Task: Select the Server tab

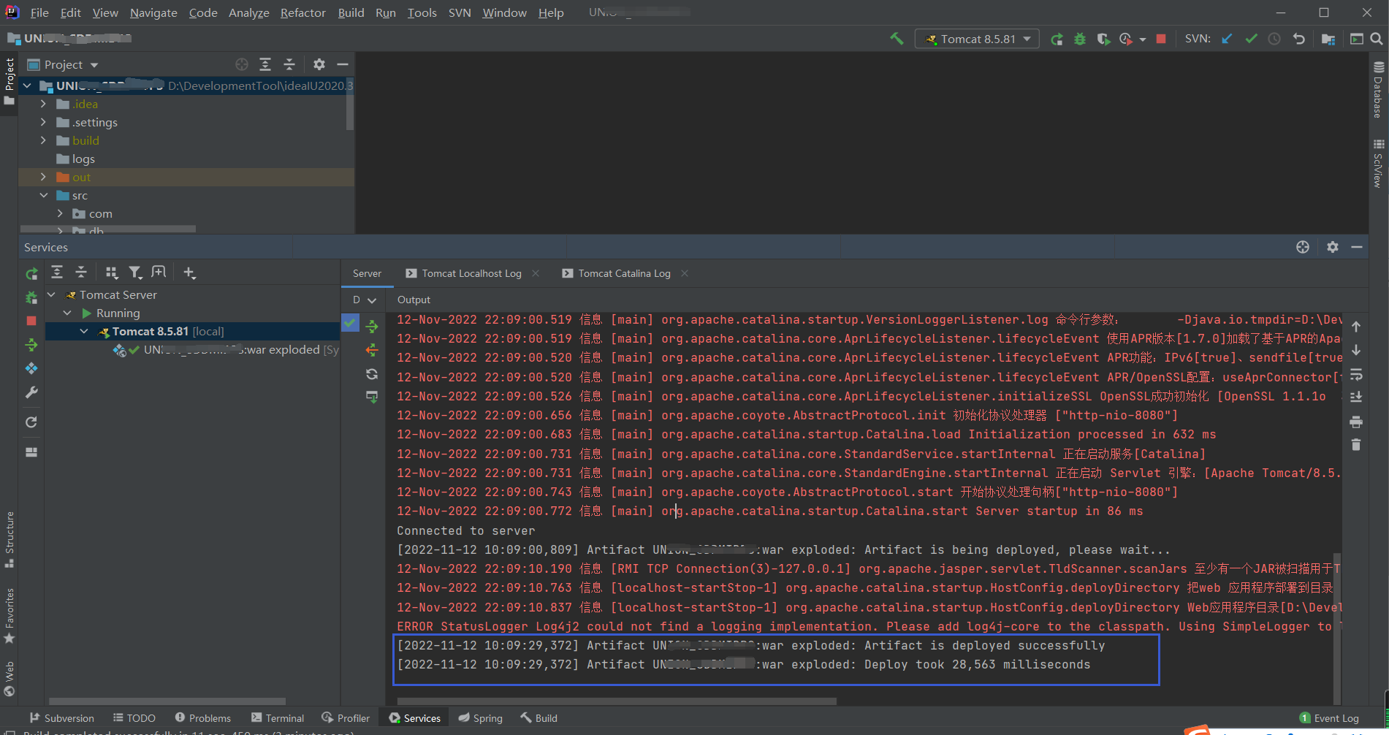Action: 367,273
